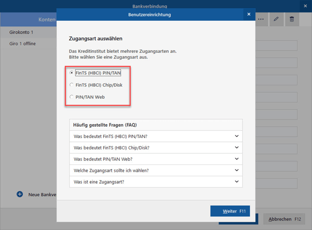Expand 'Was ist eine Zugangsart?' entry
This screenshot has width=312, height=230.
156,182
